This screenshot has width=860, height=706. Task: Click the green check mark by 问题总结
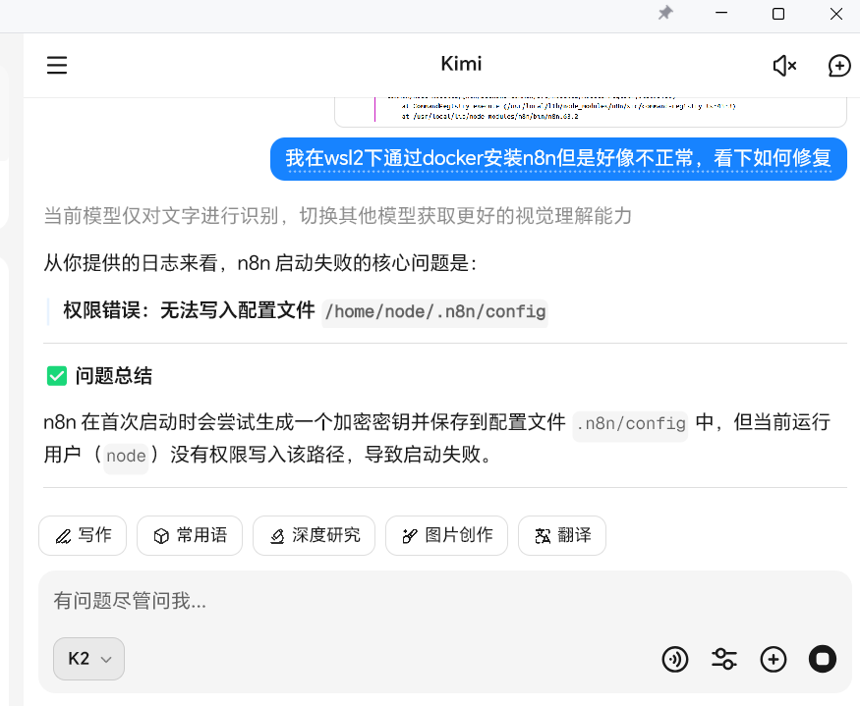tap(57, 376)
